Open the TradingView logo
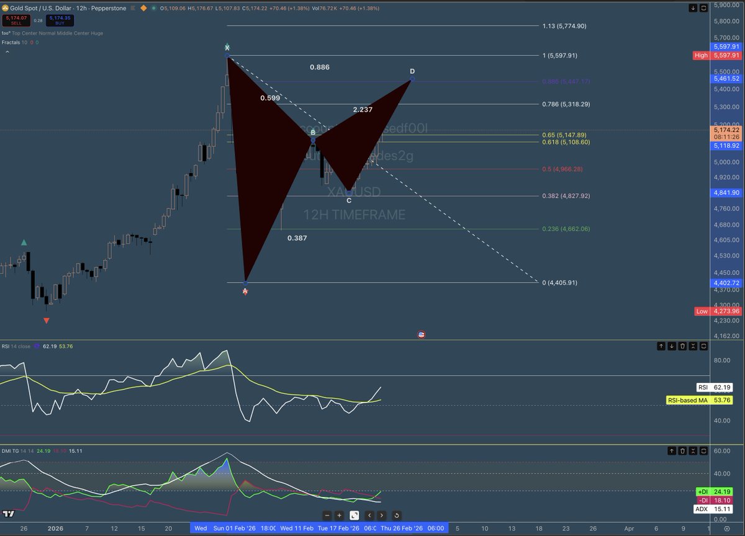This screenshot has height=536, width=745. tap(9, 514)
